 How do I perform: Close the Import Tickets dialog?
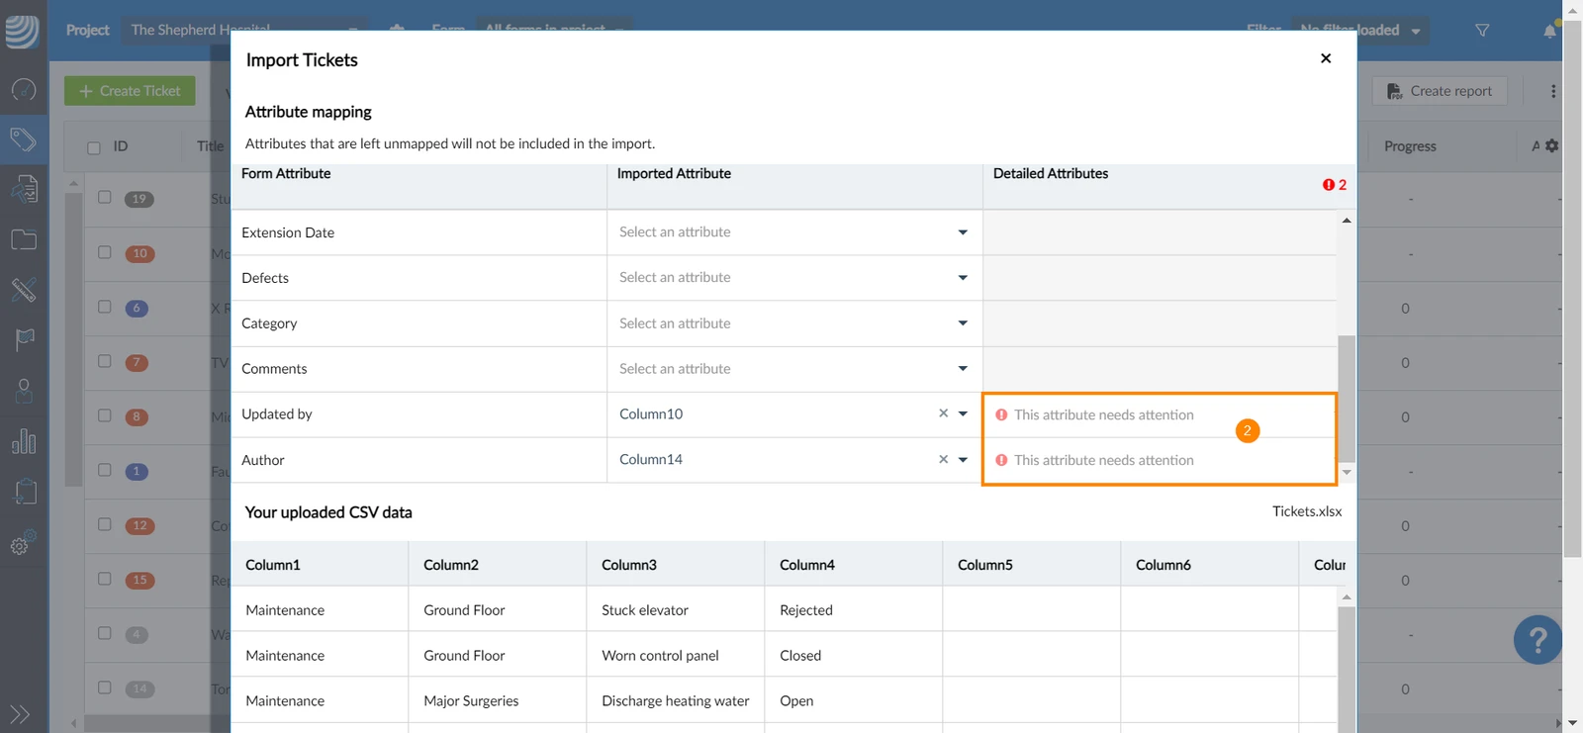pos(1326,58)
